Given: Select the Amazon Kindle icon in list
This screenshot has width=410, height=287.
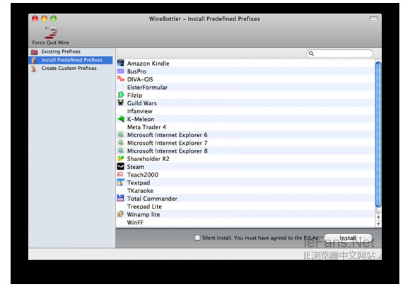Looking at the screenshot, I should [121, 63].
